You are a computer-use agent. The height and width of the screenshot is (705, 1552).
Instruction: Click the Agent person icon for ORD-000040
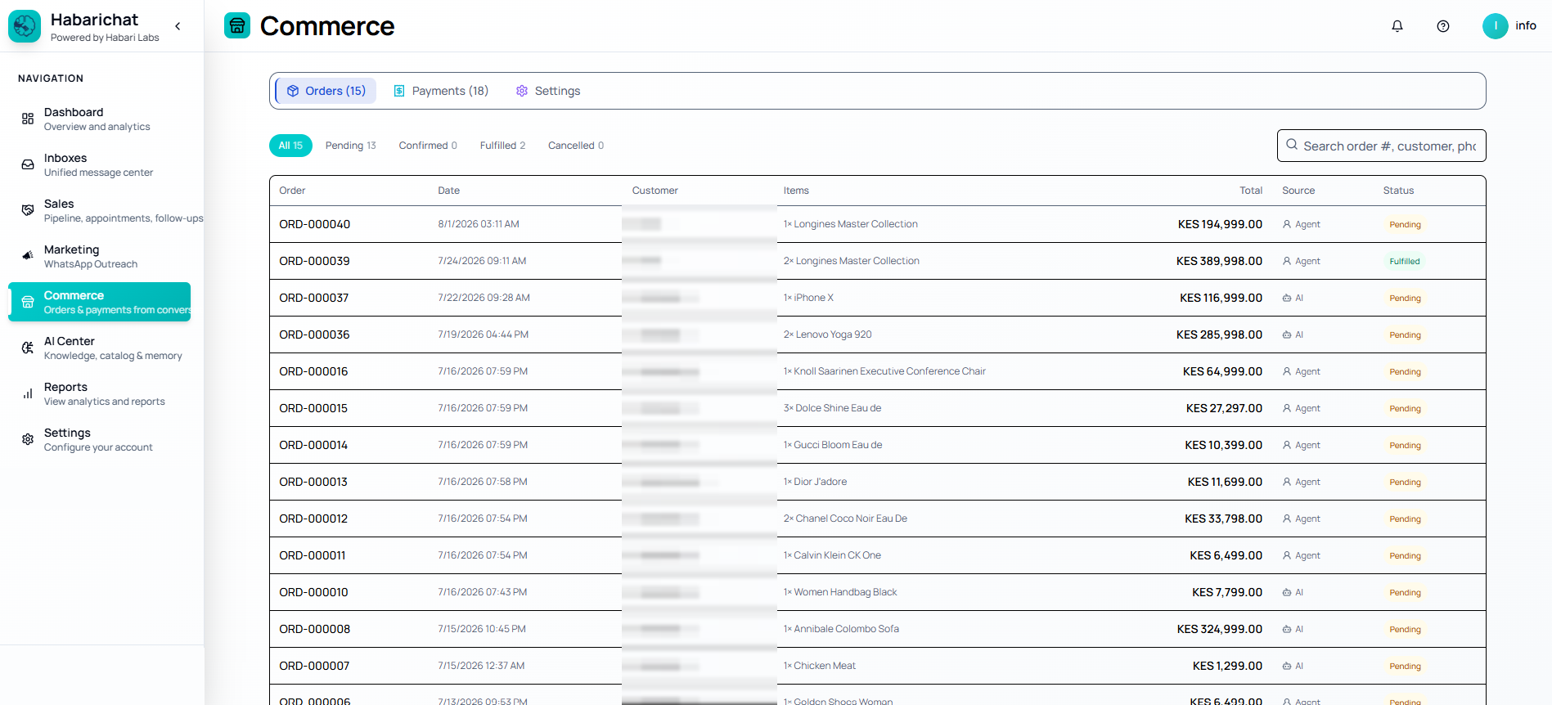pyautogui.click(x=1287, y=224)
